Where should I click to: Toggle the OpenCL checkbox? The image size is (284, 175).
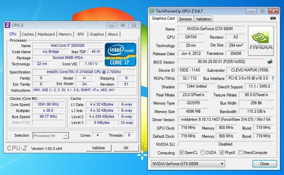pyautogui.click(x=181, y=152)
